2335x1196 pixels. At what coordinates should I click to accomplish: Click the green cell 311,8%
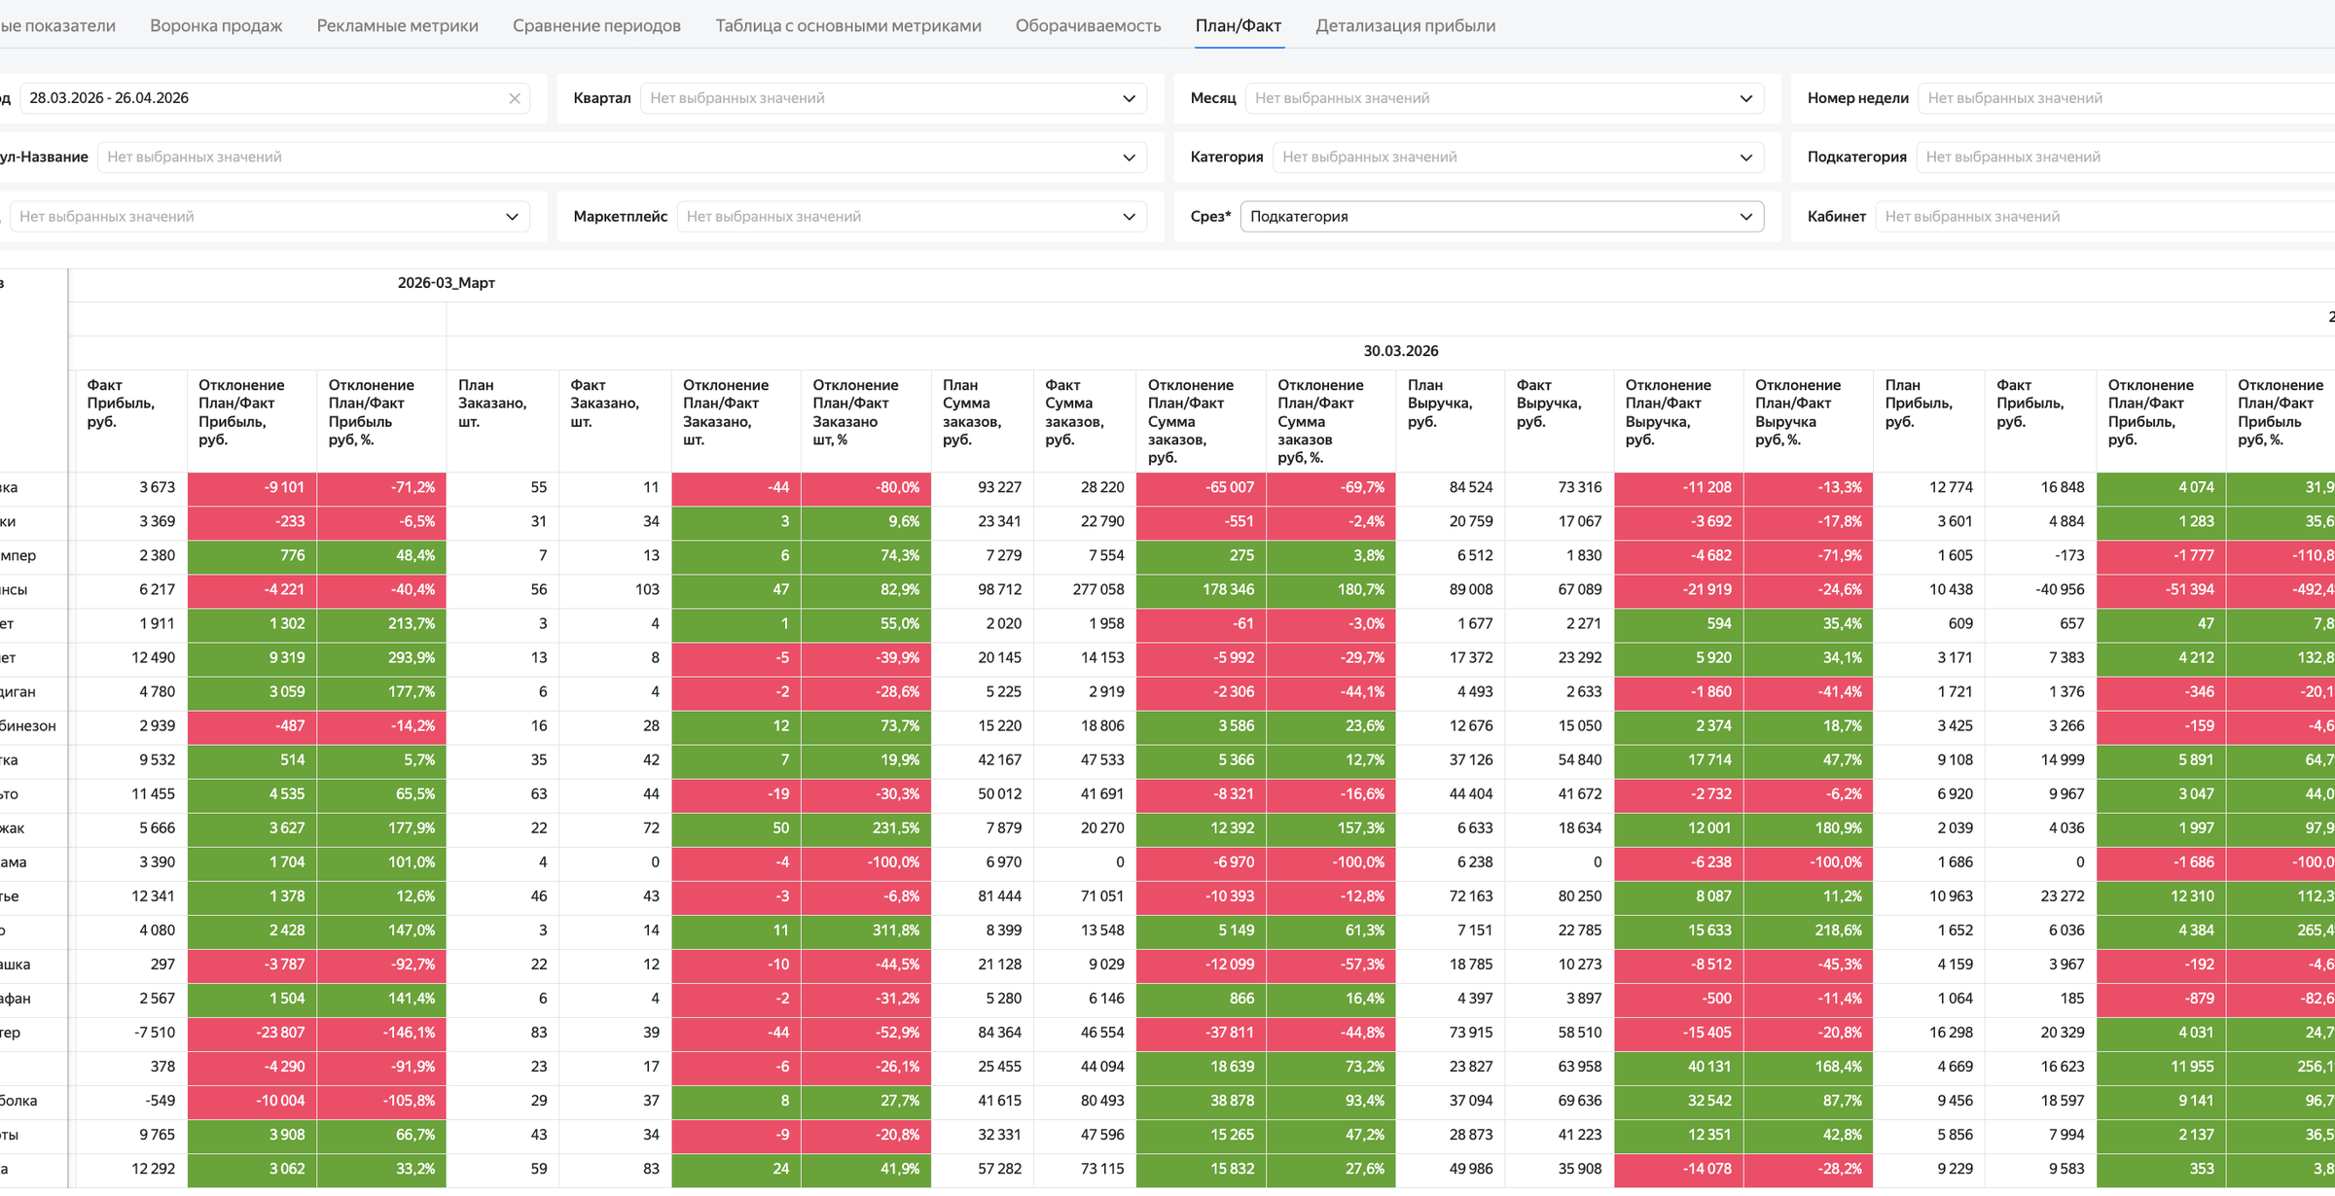[x=866, y=931]
